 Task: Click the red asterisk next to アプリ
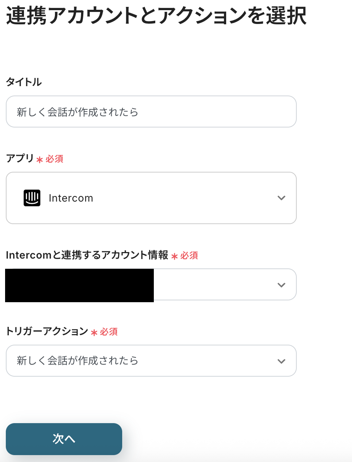(x=40, y=159)
